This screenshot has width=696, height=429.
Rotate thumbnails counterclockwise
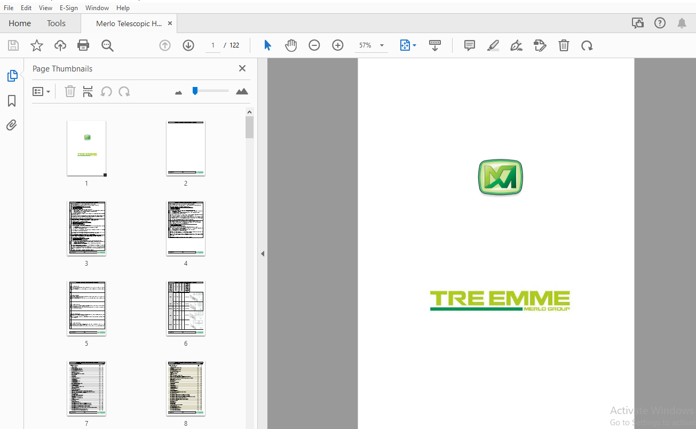pyautogui.click(x=106, y=91)
